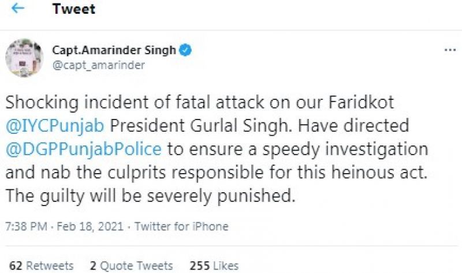Click the 7:38 PM time text

tap(24, 226)
